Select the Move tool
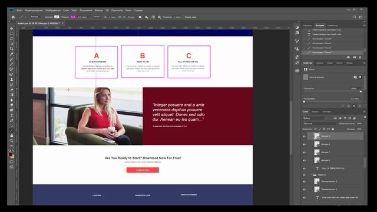Viewport: 377px width, 212px height. (x=12, y=29)
